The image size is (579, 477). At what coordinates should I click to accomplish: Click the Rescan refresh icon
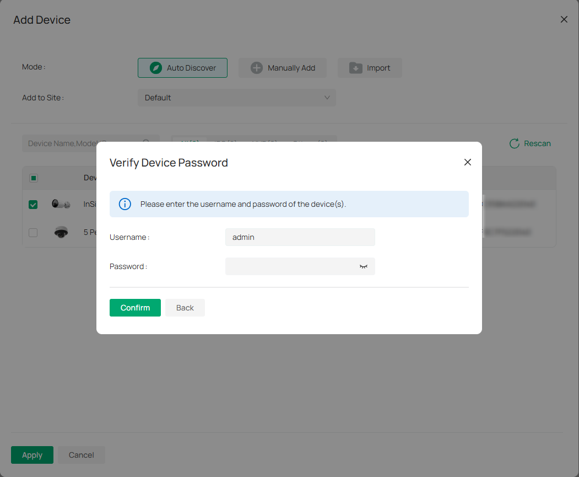515,143
